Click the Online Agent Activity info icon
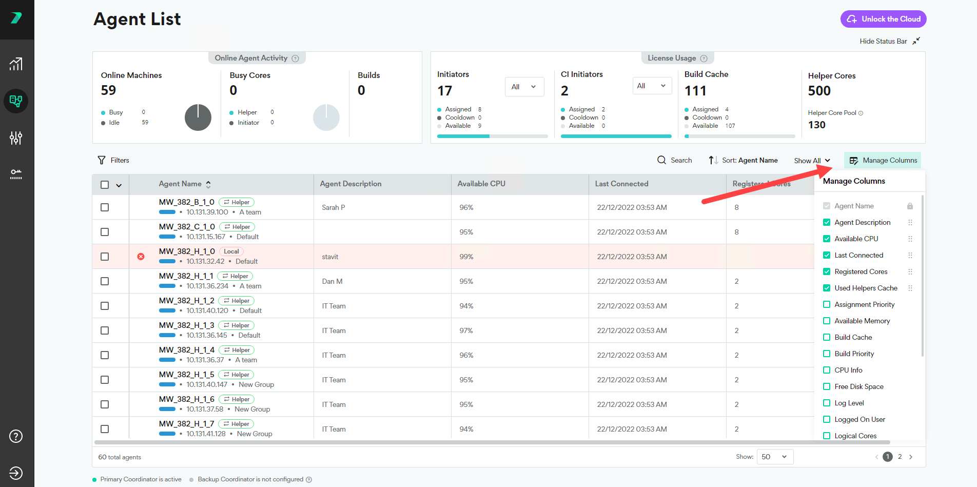The height and width of the screenshot is (487, 977). click(x=295, y=59)
